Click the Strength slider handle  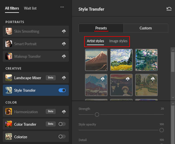pos(97,114)
